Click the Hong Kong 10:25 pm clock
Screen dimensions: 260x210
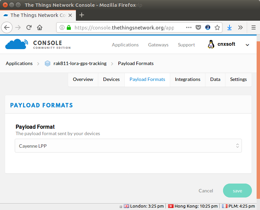point(196,206)
